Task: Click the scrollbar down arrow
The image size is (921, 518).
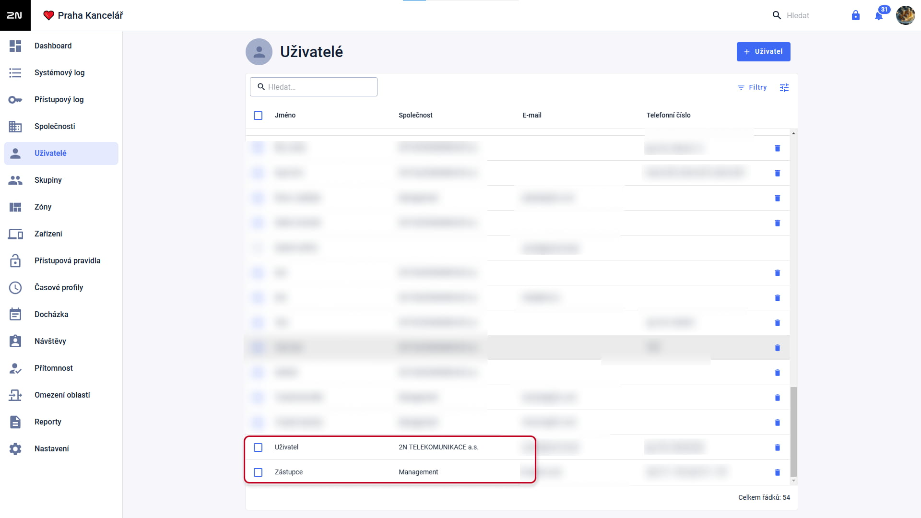Action: click(793, 481)
